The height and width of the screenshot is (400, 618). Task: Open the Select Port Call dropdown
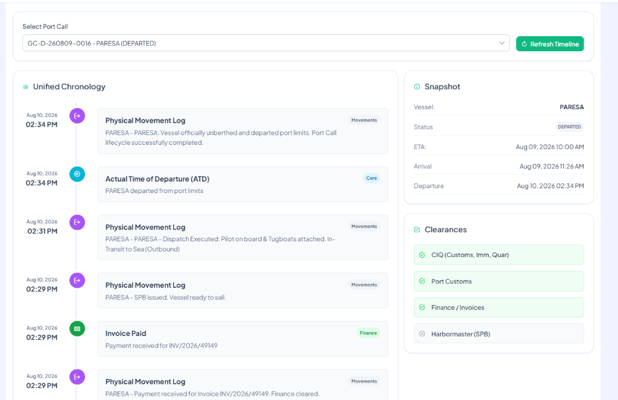point(266,43)
